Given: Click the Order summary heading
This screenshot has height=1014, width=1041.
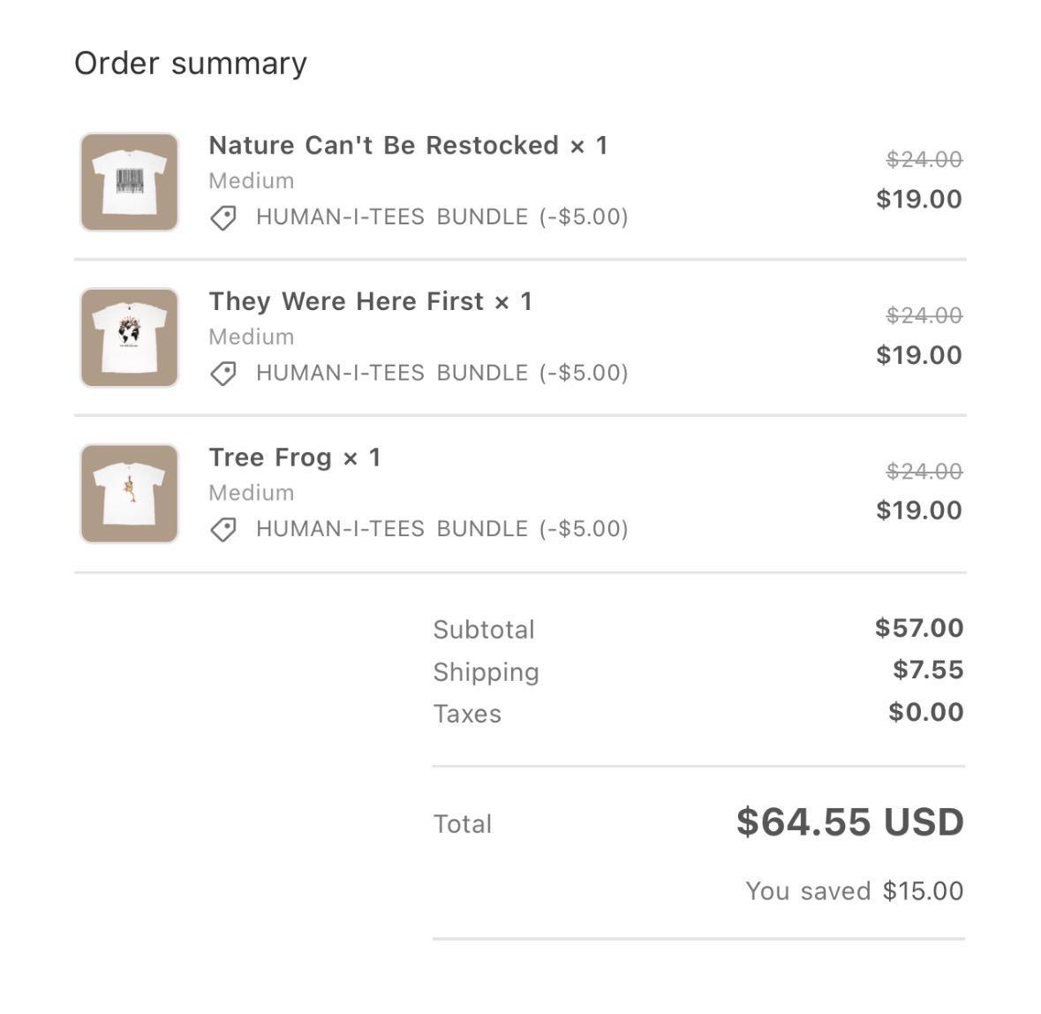Looking at the screenshot, I should pos(191,64).
